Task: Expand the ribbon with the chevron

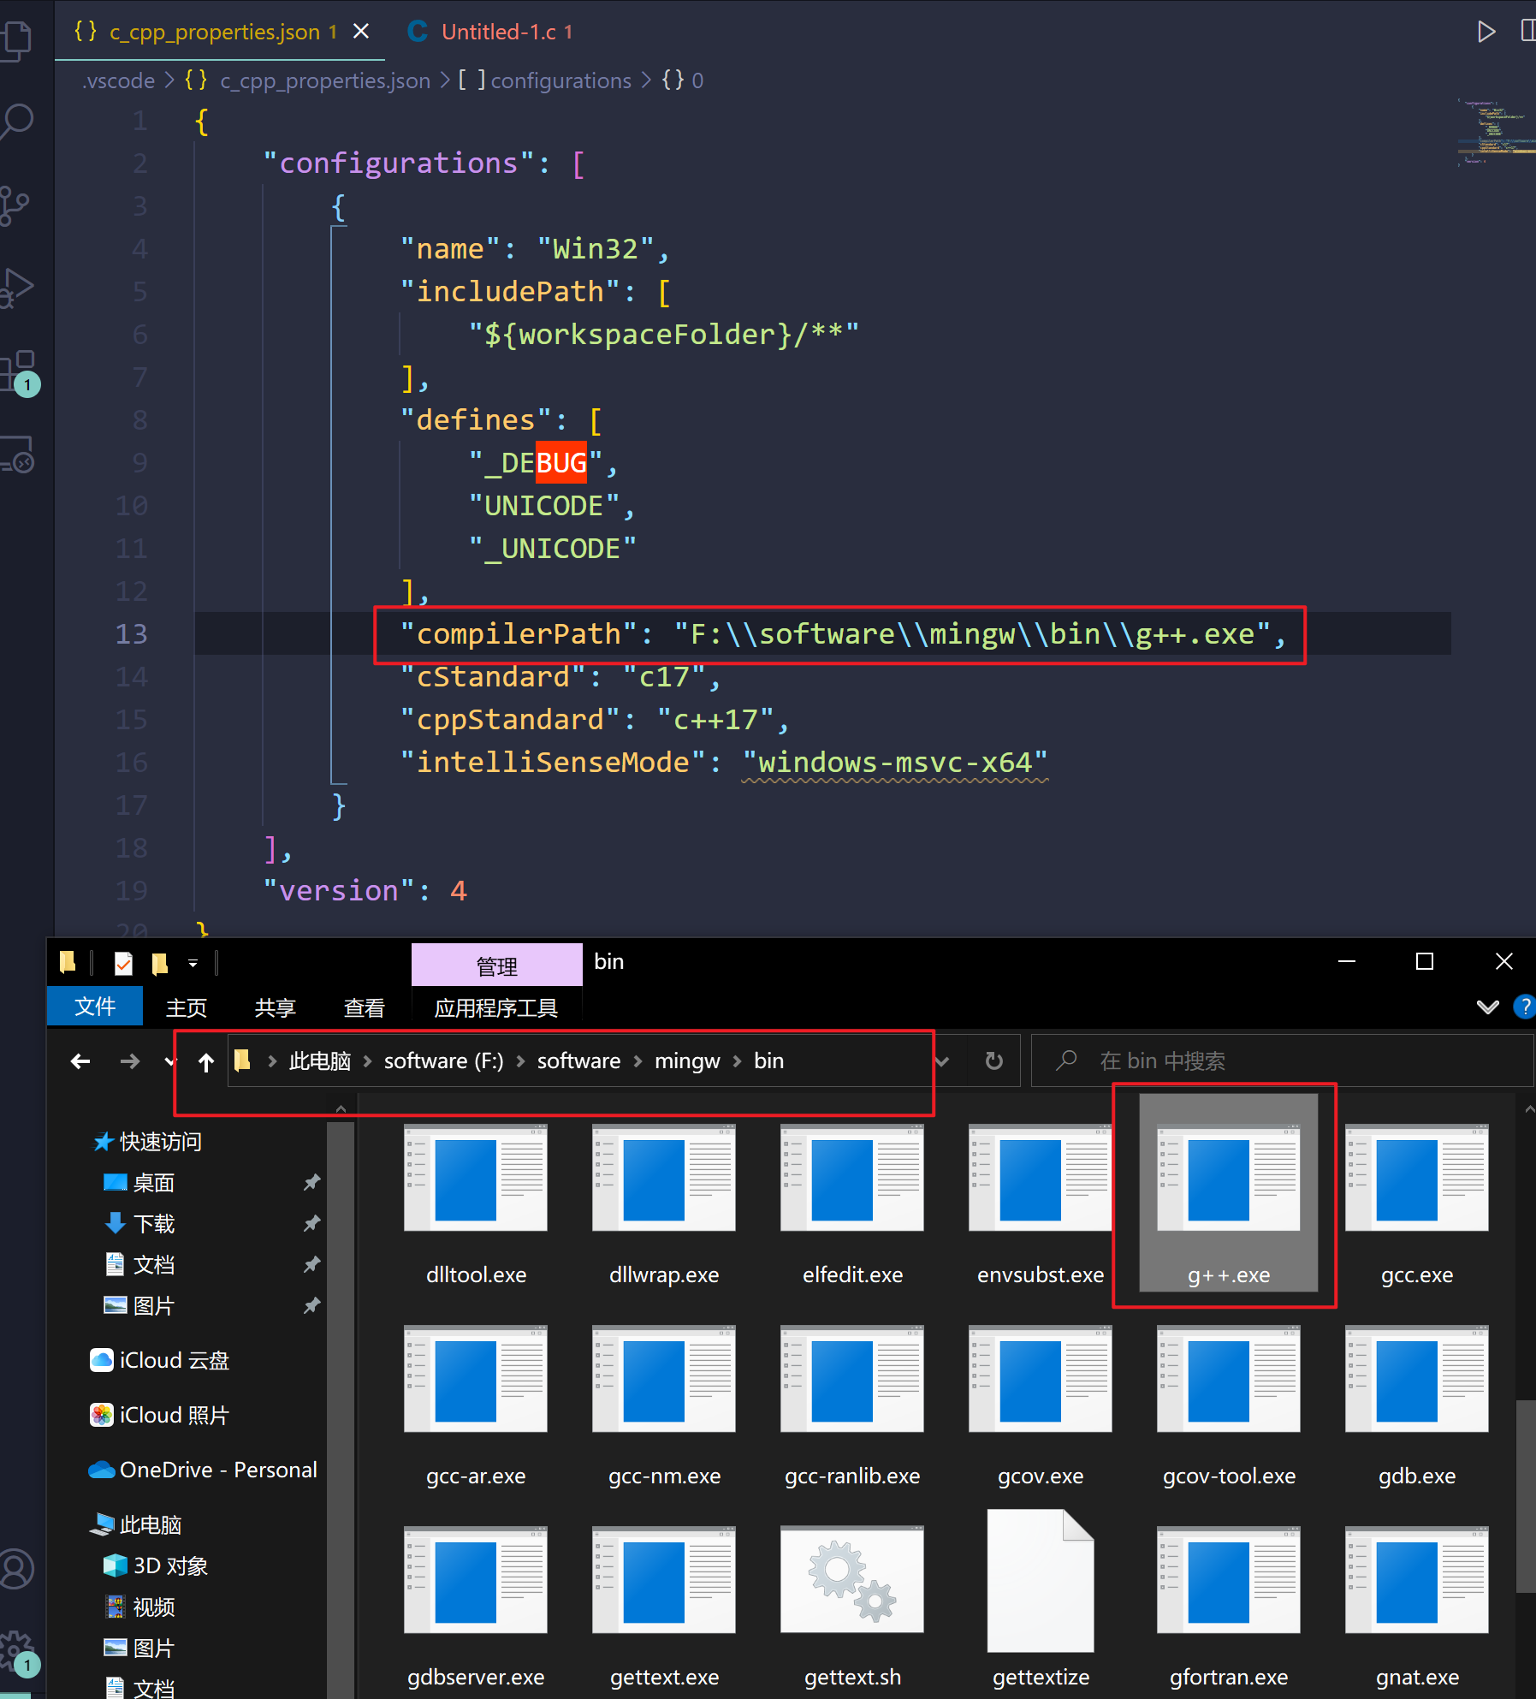Action: coord(1488,1007)
